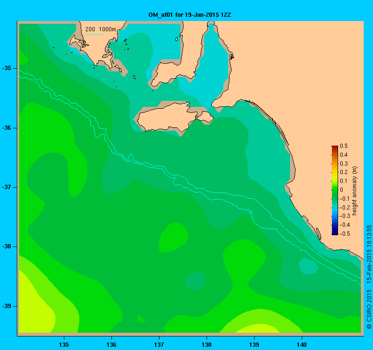Click the "height anomaly (m)" colorbar label

tap(355, 191)
